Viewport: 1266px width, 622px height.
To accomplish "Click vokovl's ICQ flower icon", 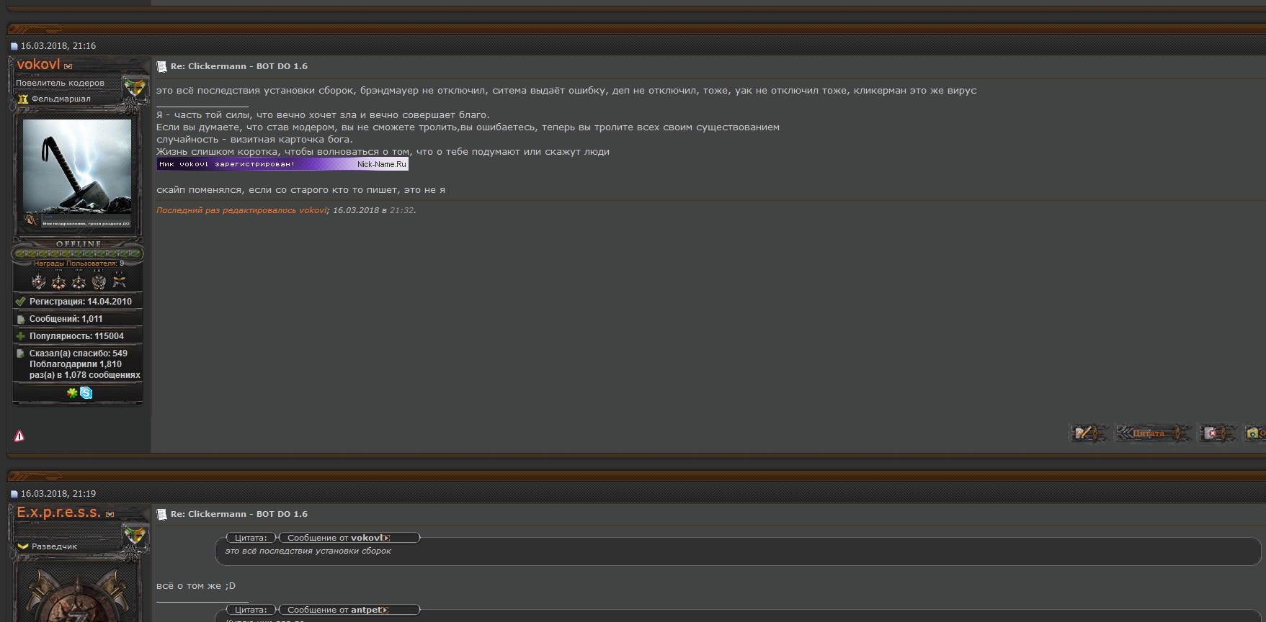I will [72, 393].
